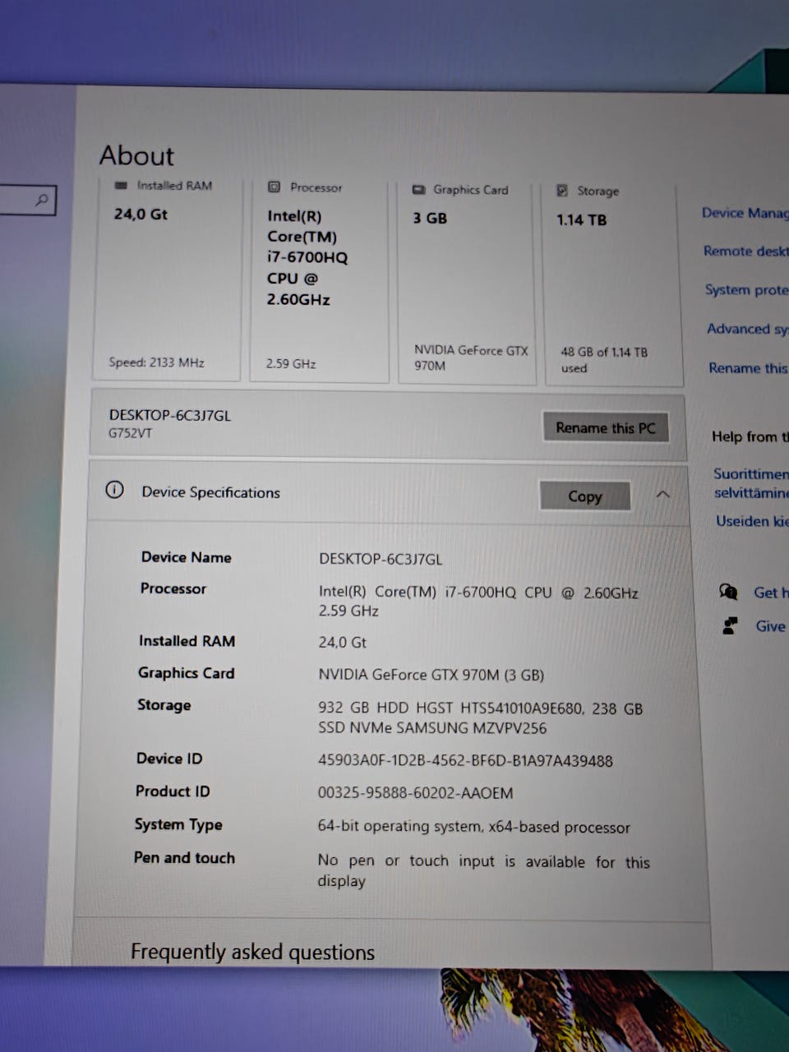Collapse the Device Specifications section
The width and height of the screenshot is (789, 1052).
(662, 495)
